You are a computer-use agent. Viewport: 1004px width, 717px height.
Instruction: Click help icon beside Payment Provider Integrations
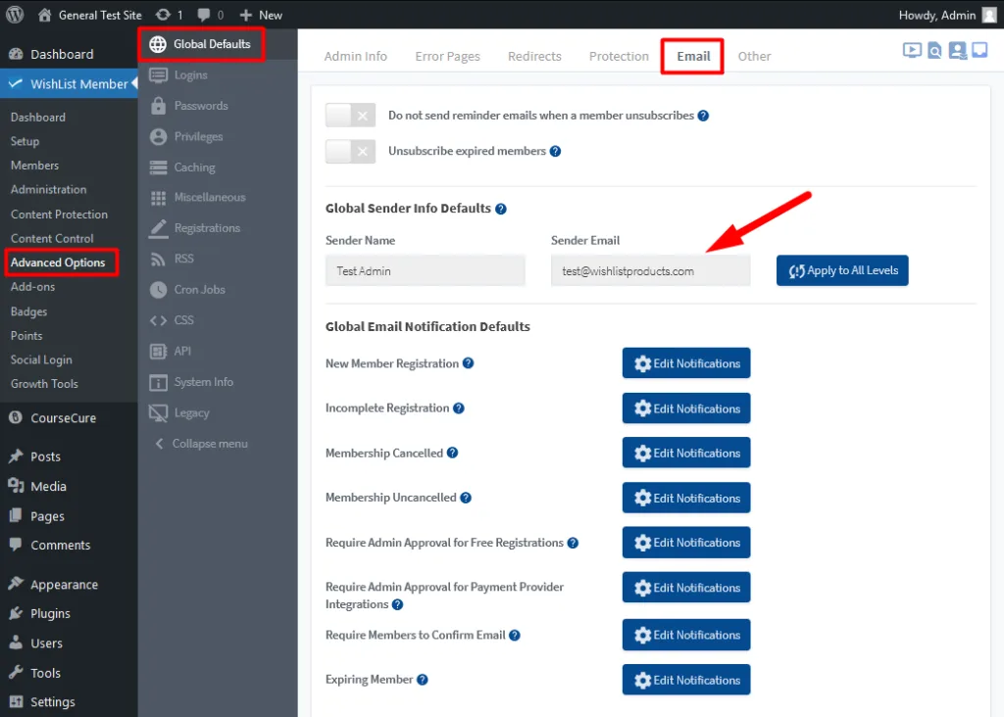click(398, 604)
